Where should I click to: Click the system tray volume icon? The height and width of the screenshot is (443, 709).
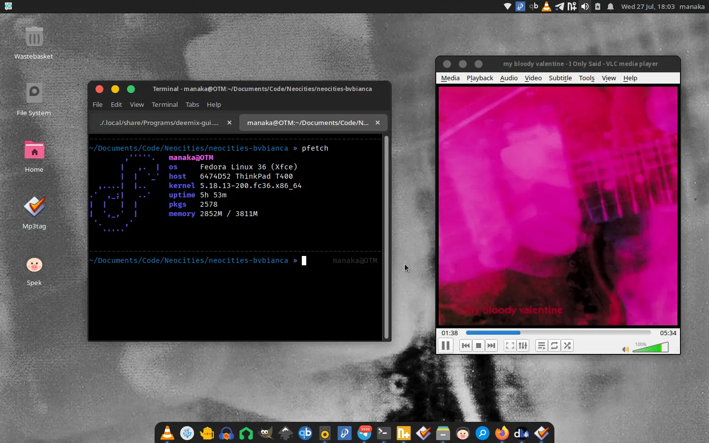click(x=584, y=6)
